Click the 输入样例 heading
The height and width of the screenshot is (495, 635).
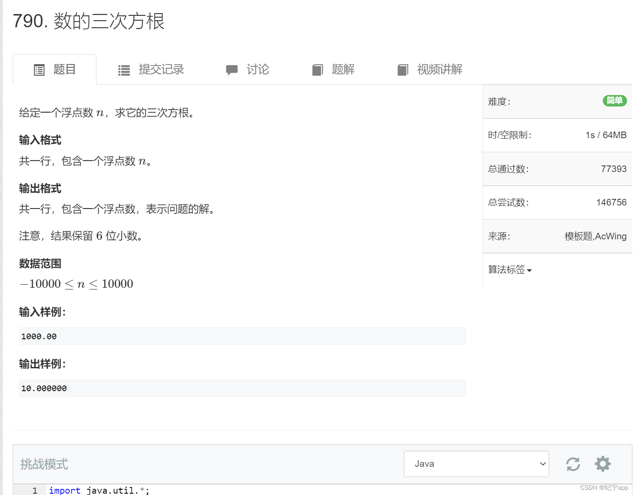(x=43, y=312)
